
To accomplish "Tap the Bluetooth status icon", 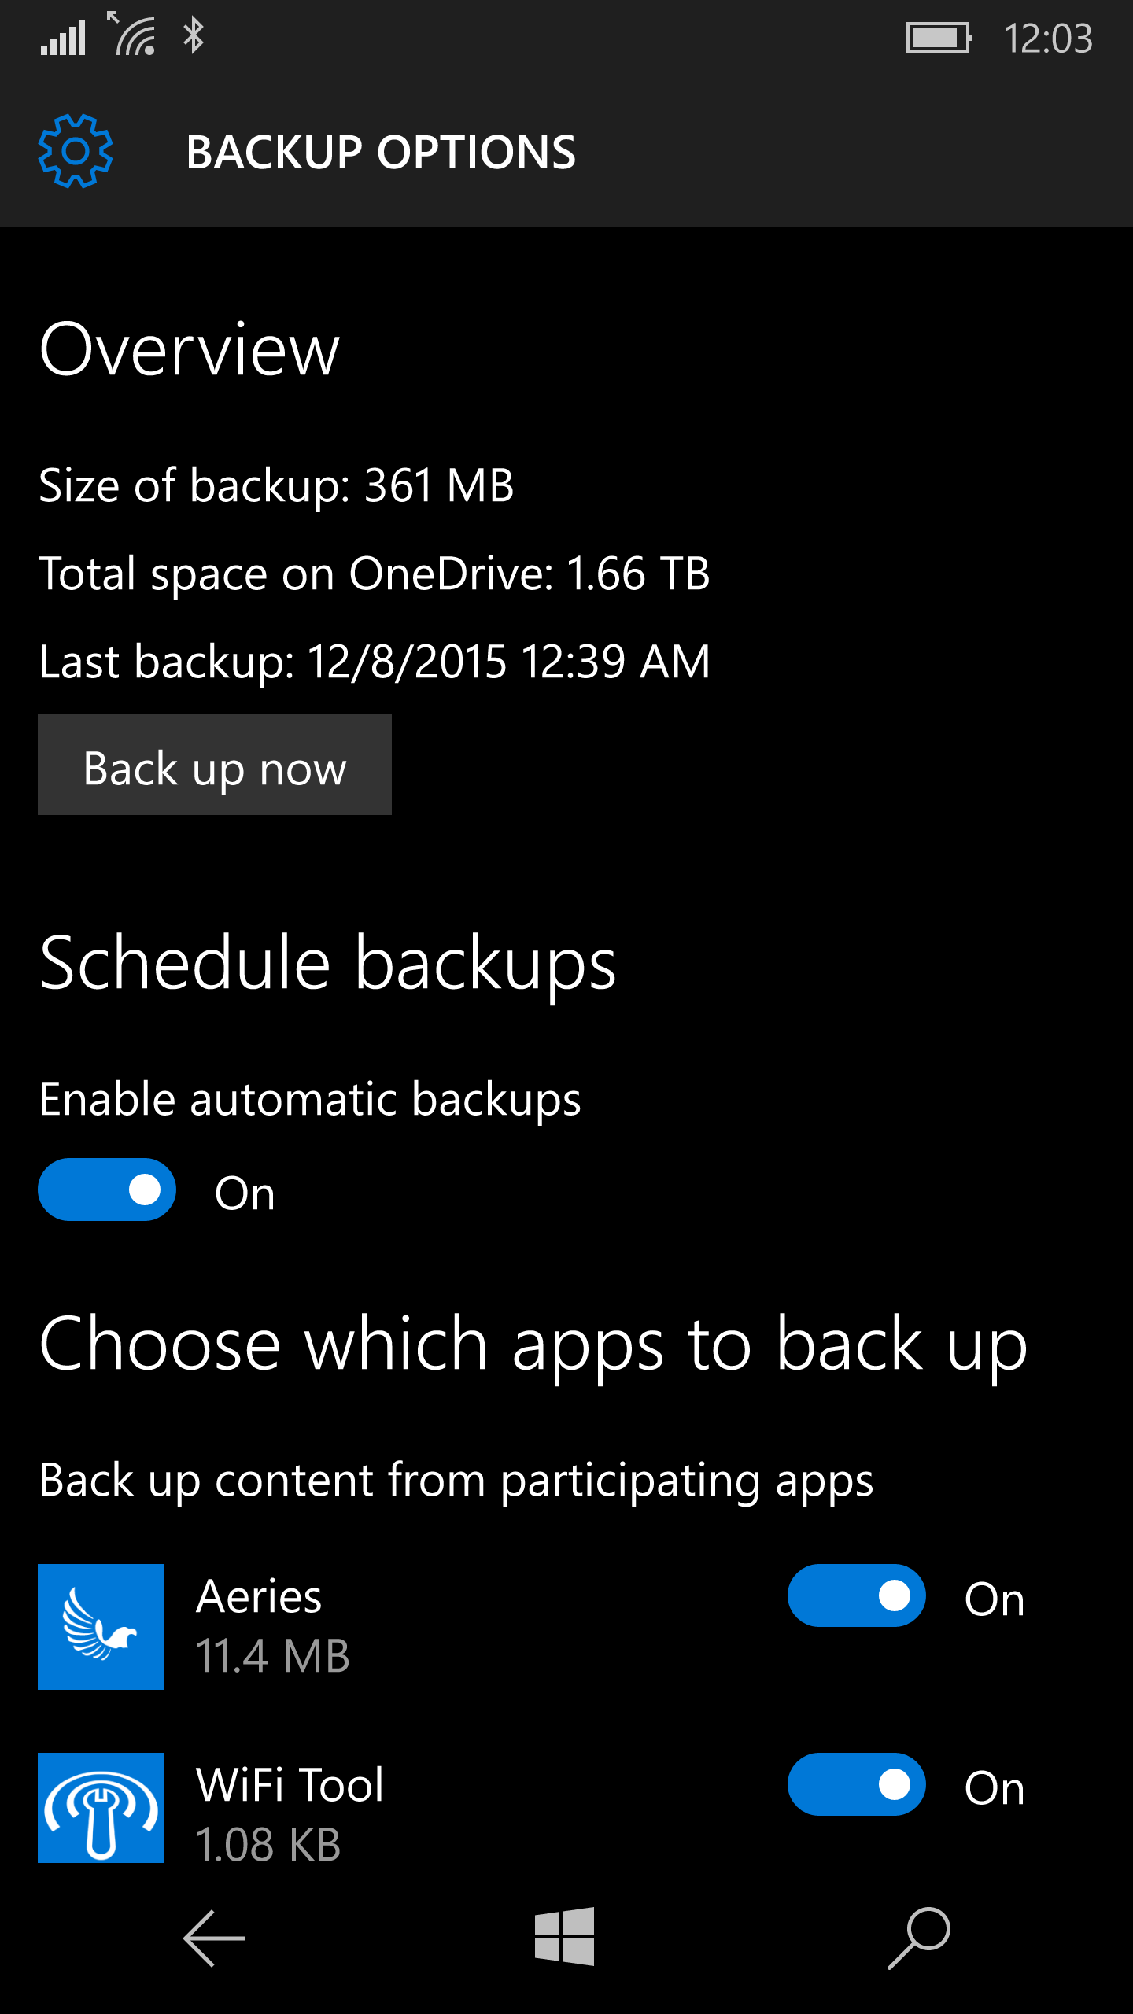I will (193, 36).
